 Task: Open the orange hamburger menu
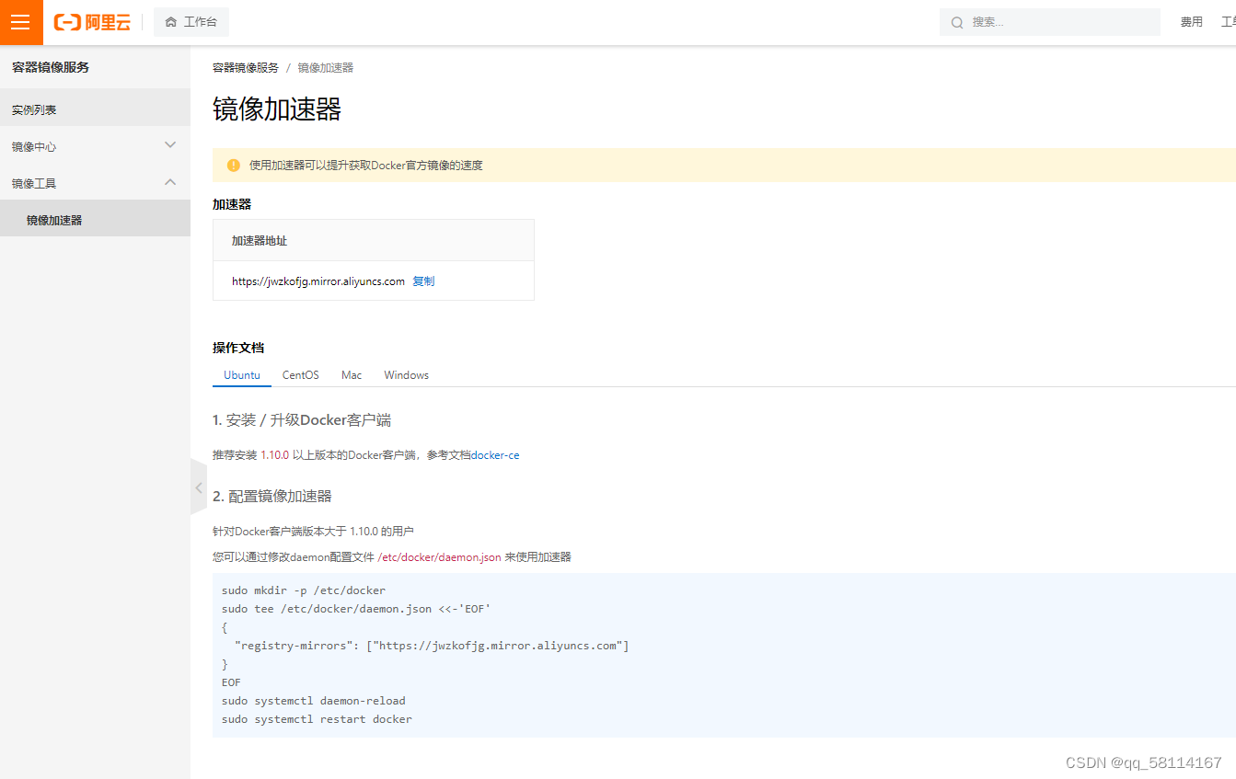coord(21,22)
